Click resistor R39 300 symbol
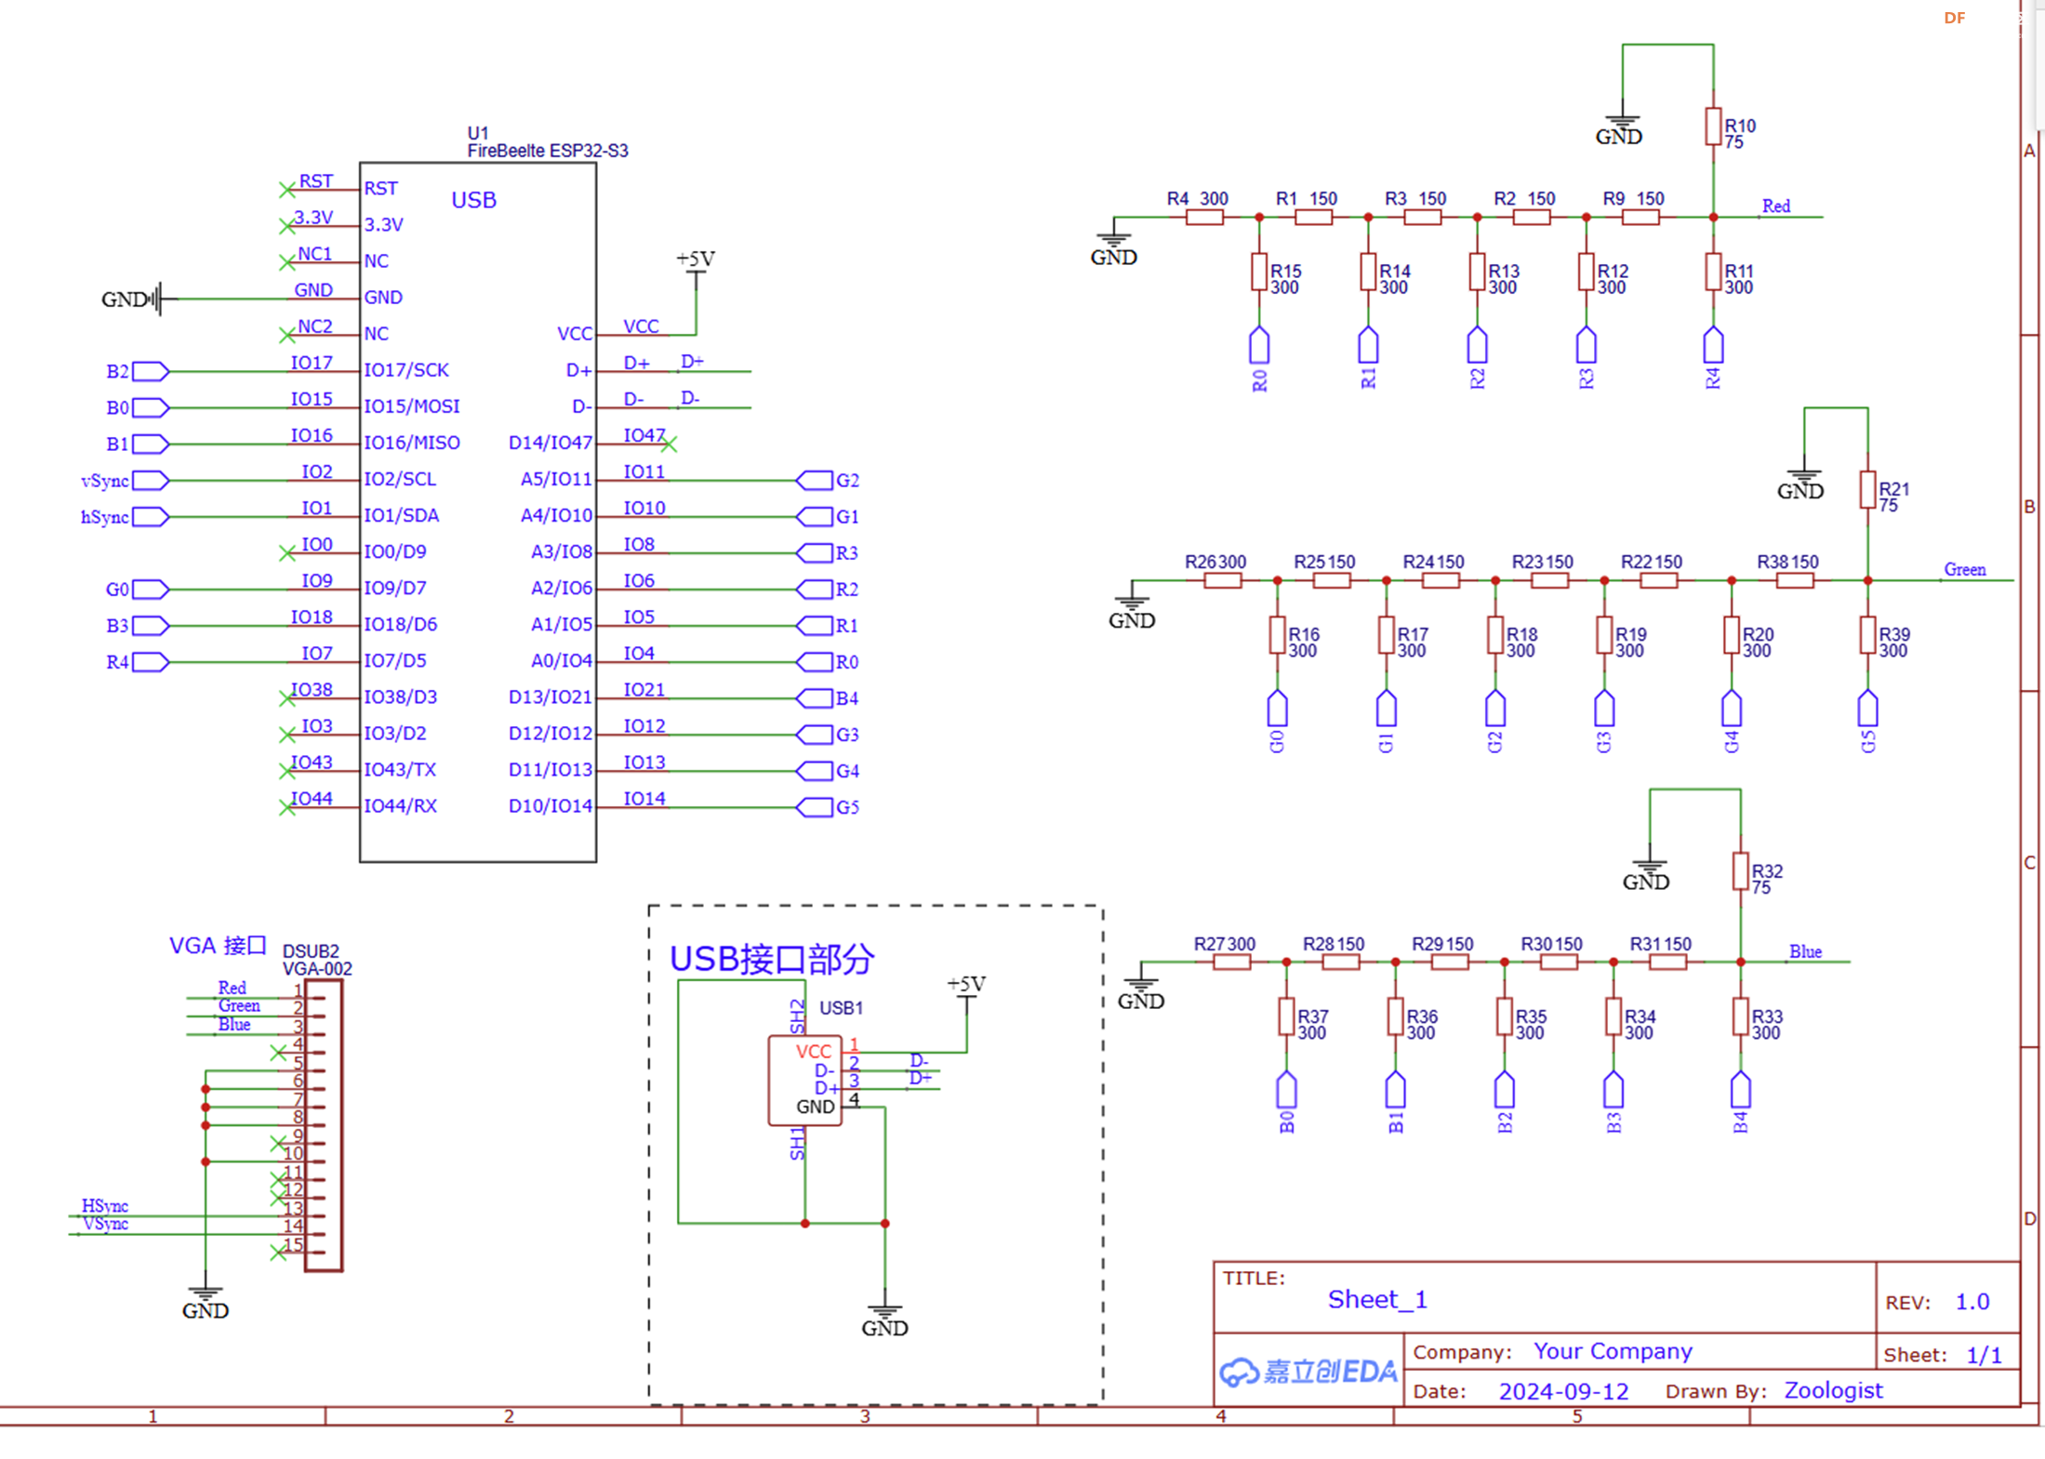 [x=1867, y=636]
